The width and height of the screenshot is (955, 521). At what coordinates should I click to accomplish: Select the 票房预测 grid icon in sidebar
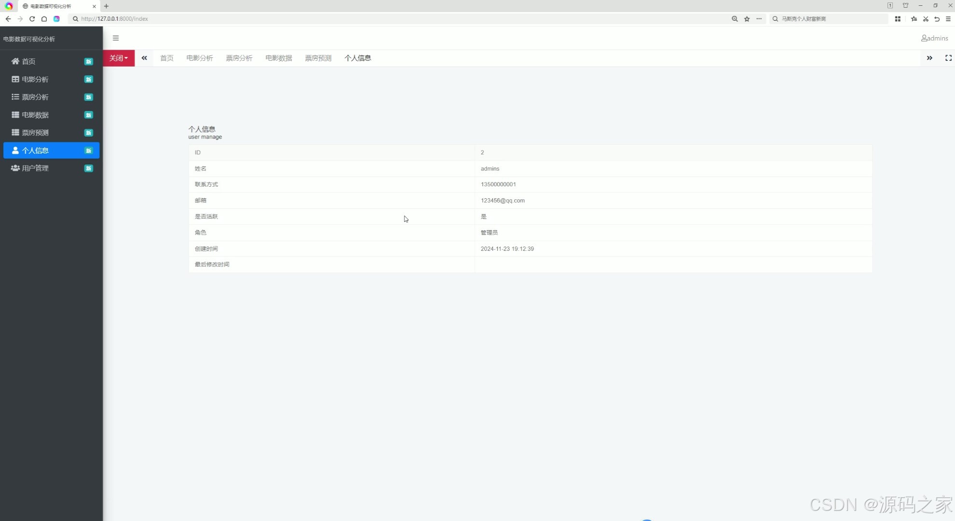(x=14, y=132)
